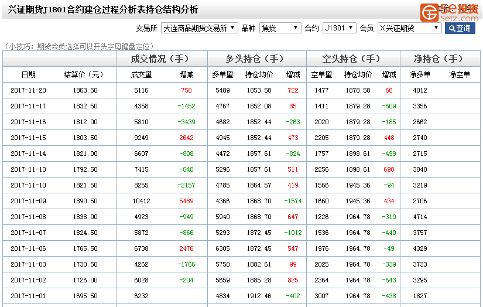Click volume value 10412
483x307 pixels.
(142, 201)
